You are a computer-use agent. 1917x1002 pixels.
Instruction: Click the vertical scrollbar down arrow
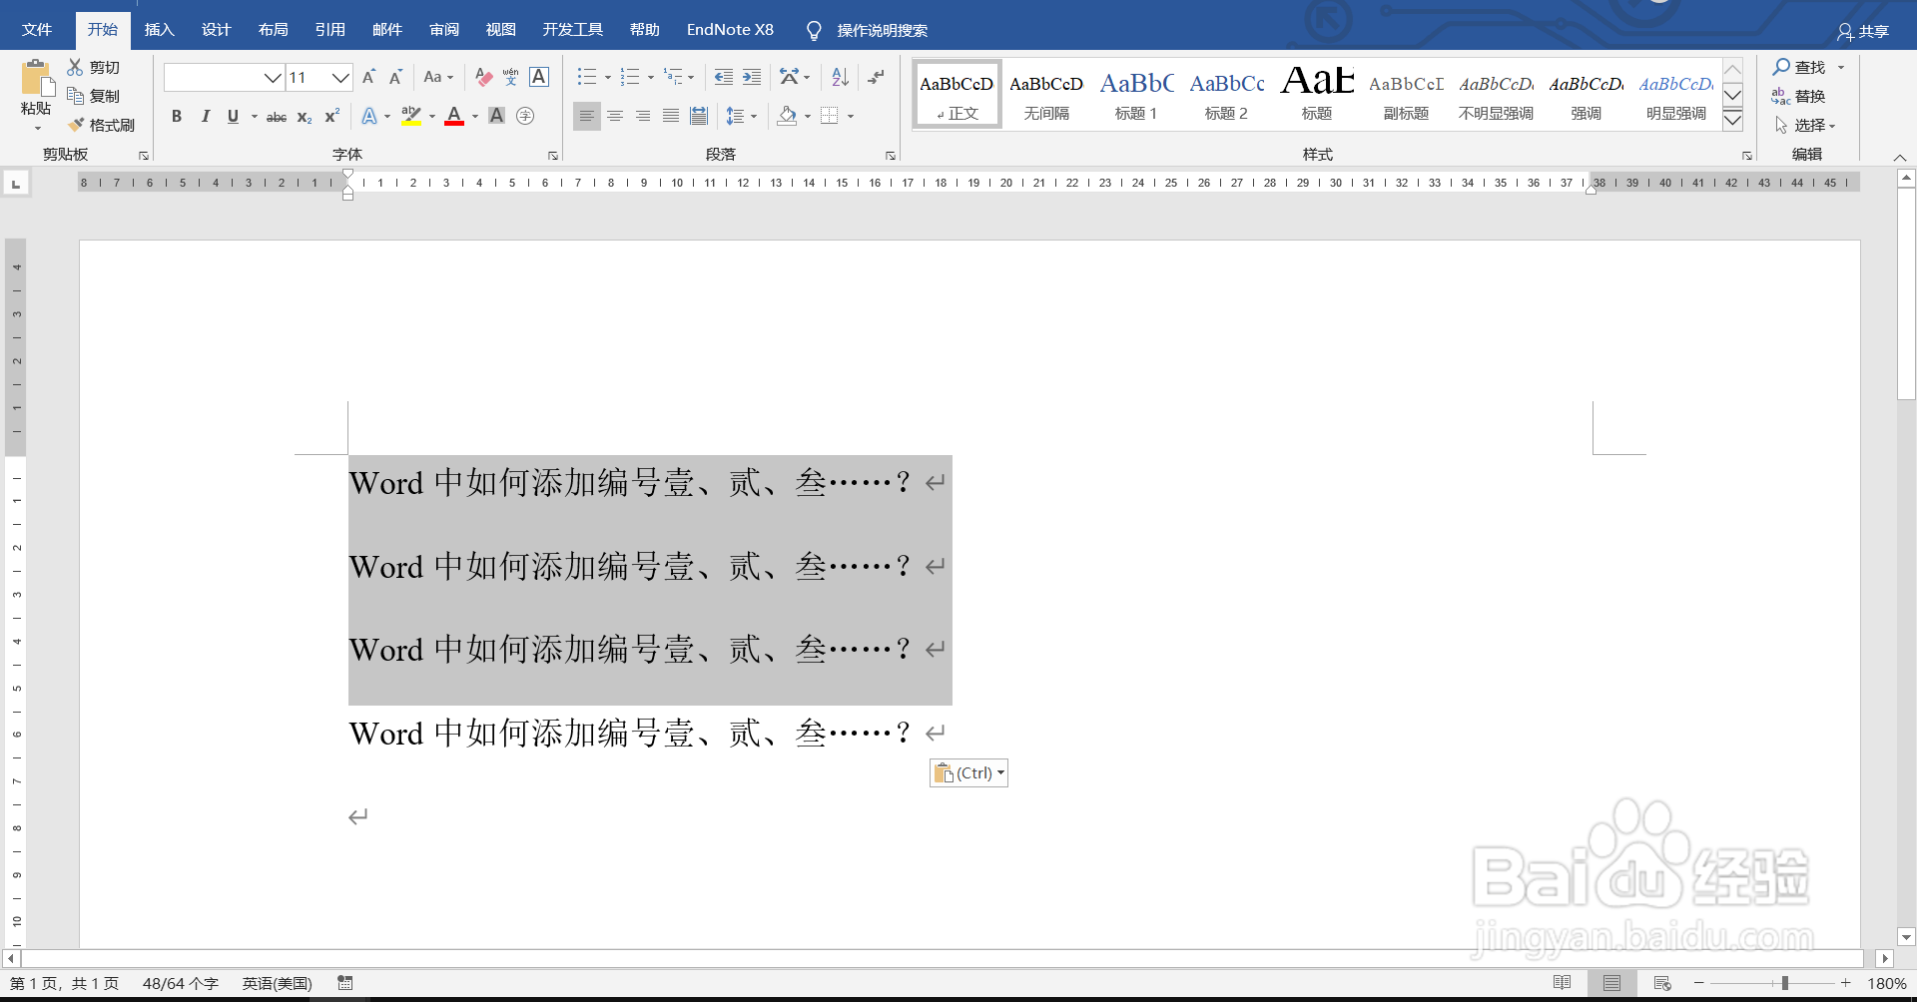tap(1906, 937)
